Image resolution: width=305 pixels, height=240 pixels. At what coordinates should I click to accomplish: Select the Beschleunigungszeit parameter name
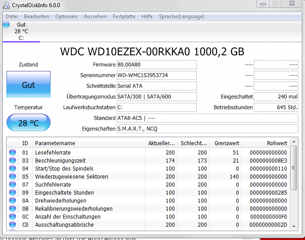[60, 161]
